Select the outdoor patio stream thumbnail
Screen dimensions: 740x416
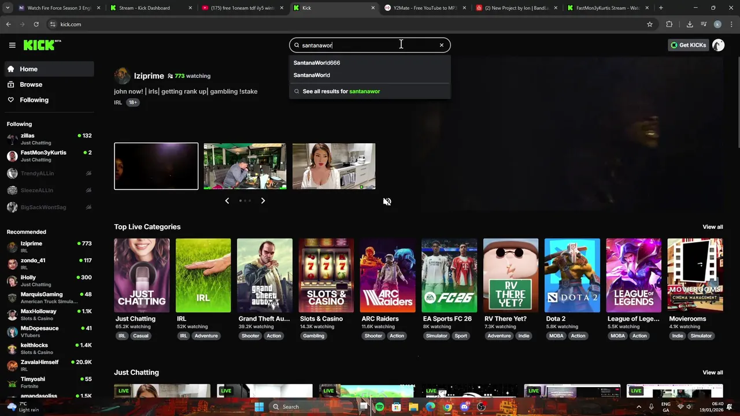(x=245, y=166)
